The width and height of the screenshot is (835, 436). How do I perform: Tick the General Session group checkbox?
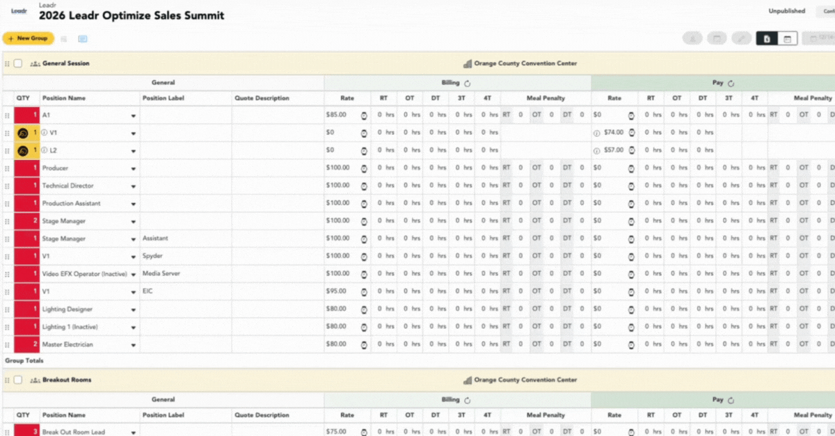(18, 63)
